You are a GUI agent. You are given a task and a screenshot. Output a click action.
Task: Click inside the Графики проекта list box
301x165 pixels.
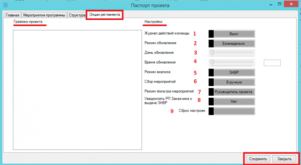(x=77, y=90)
